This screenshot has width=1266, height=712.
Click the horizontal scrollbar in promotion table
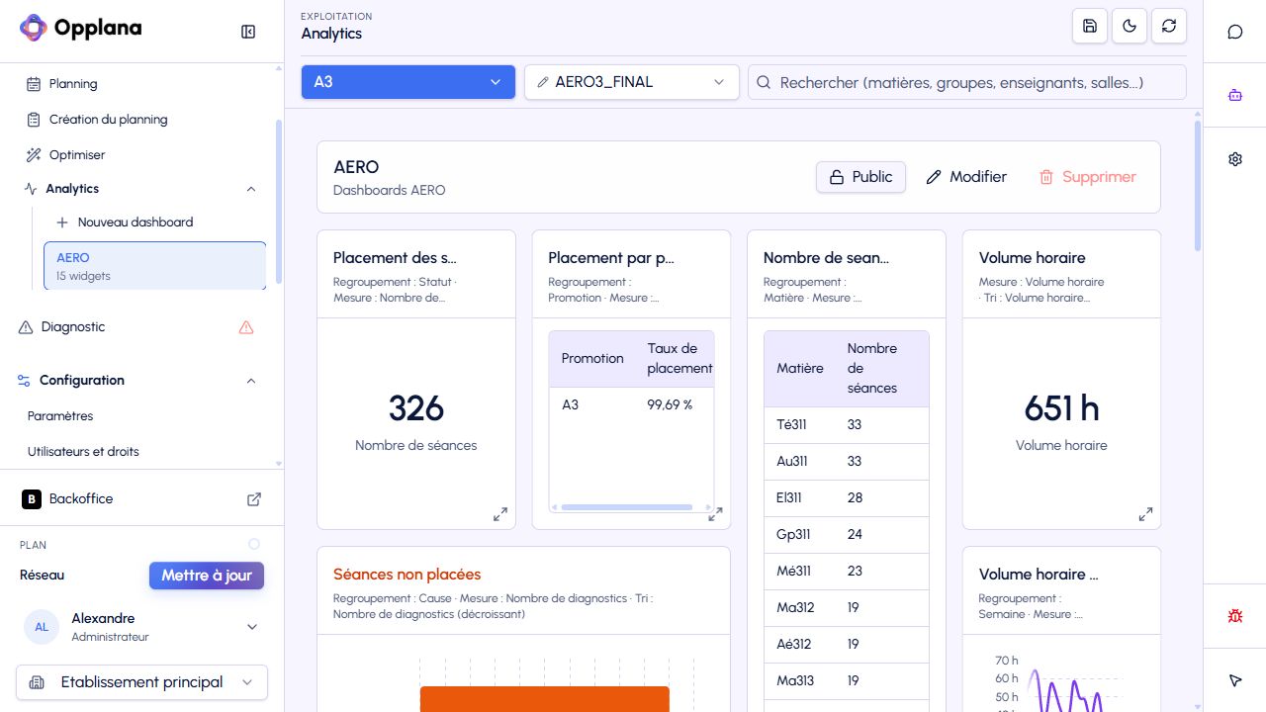click(x=627, y=507)
